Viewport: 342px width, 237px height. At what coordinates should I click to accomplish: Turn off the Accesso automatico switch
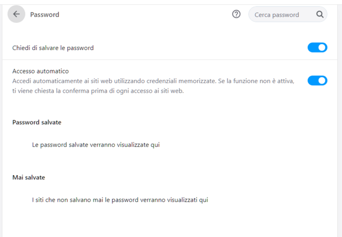(317, 80)
